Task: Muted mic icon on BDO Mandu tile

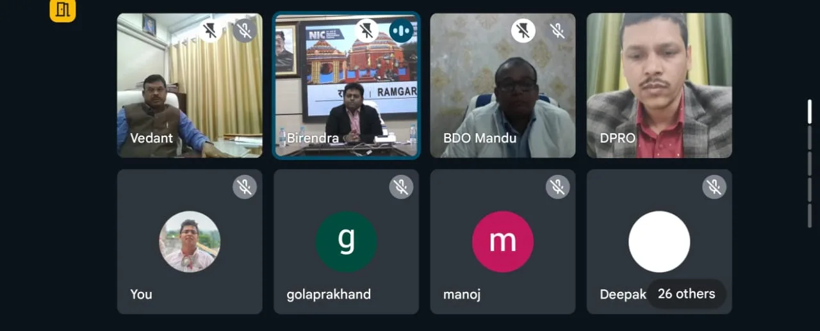Action: click(x=558, y=30)
